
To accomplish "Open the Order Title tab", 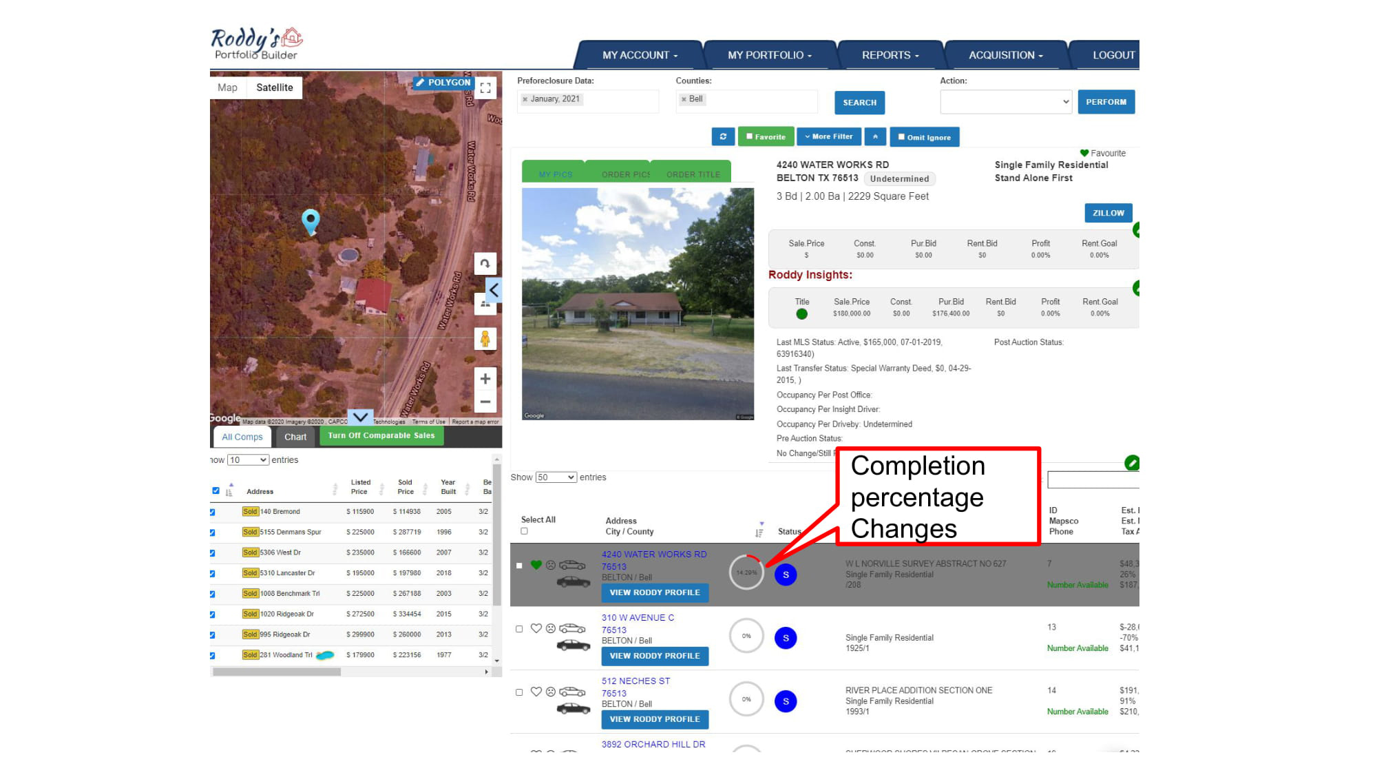I will (693, 174).
